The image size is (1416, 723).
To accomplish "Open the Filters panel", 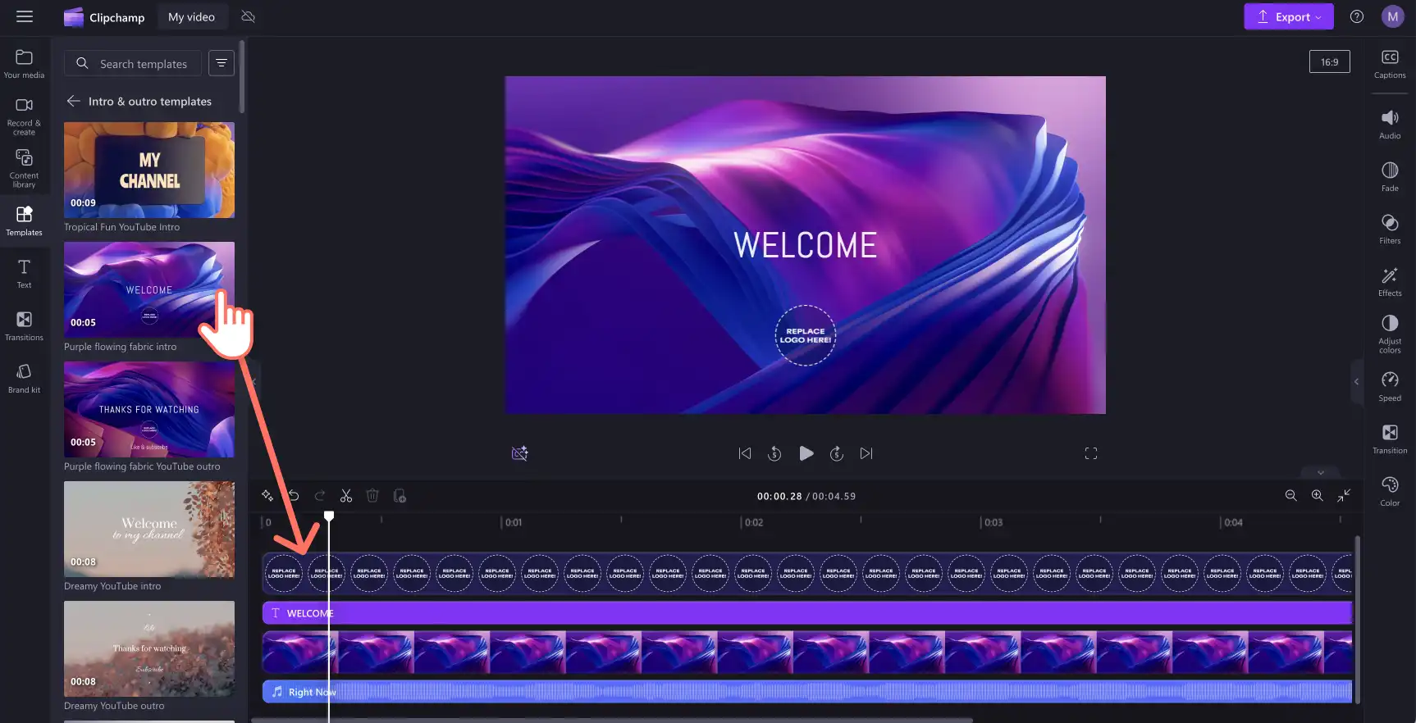I will [x=1390, y=229].
